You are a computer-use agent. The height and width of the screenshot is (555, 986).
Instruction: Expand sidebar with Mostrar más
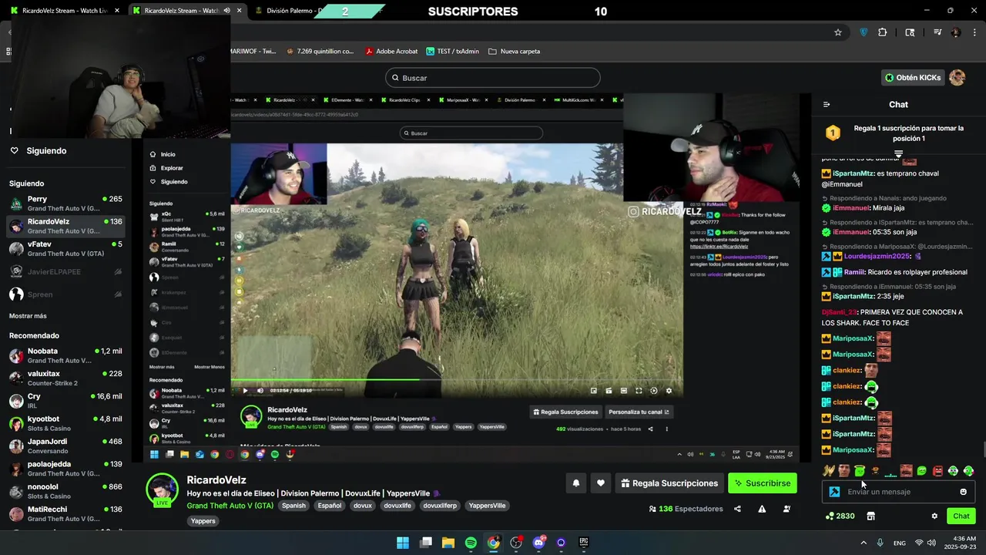pos(28,316)
